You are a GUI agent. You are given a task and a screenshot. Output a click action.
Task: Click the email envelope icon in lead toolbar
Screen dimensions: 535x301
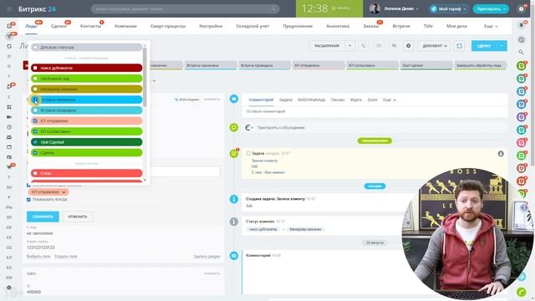point(379,46)
